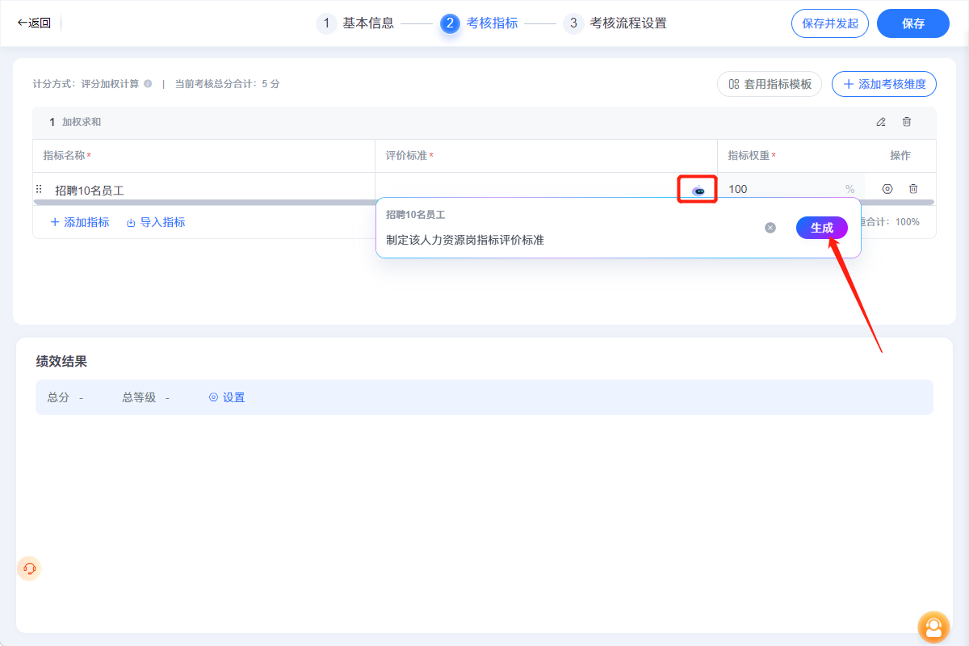
Task: Click the gear icon beside 设置 under 绩效结果
Action: point(212,397)
